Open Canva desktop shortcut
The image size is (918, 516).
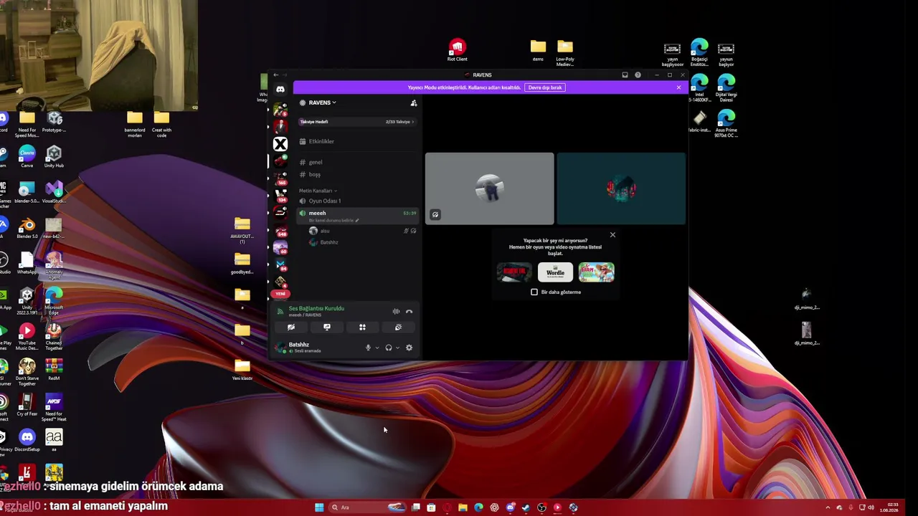point(27,157)
